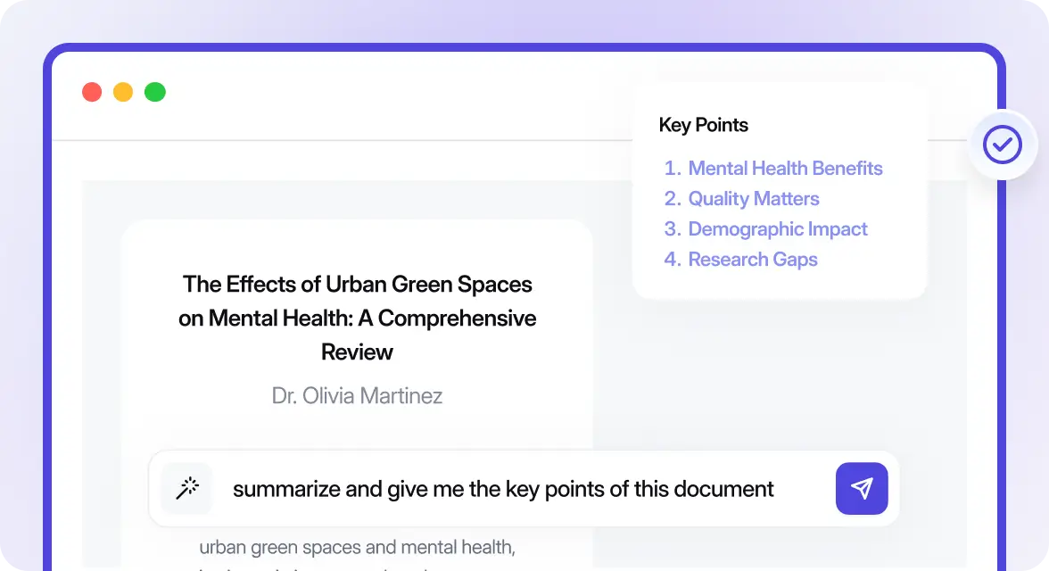
Task: Open the Quality Matters key point
Action: [753, 199]
